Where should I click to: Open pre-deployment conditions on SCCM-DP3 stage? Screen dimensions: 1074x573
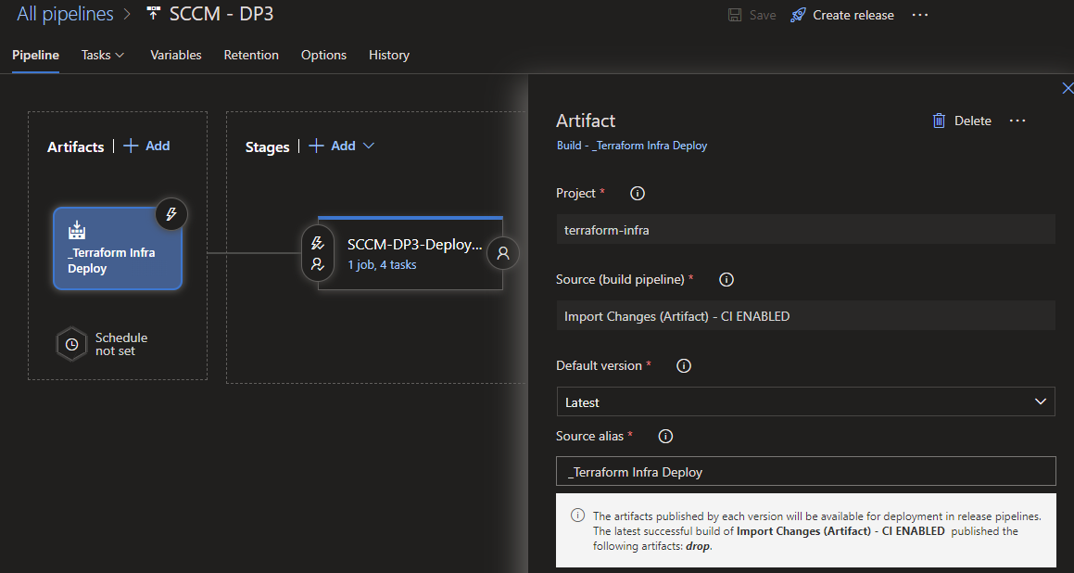pyautogui.click(x=318, y=254)
